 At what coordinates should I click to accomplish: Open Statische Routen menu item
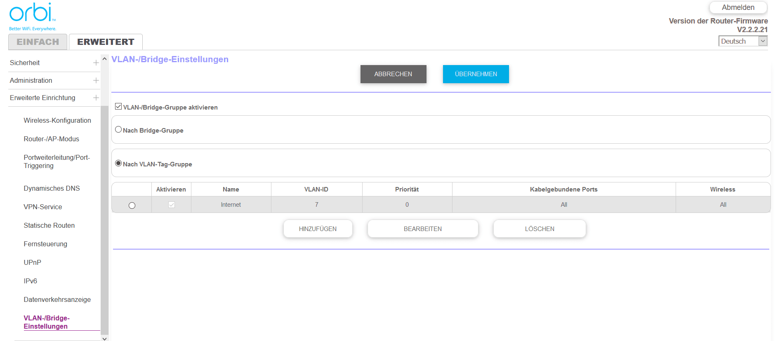point(49,225)
